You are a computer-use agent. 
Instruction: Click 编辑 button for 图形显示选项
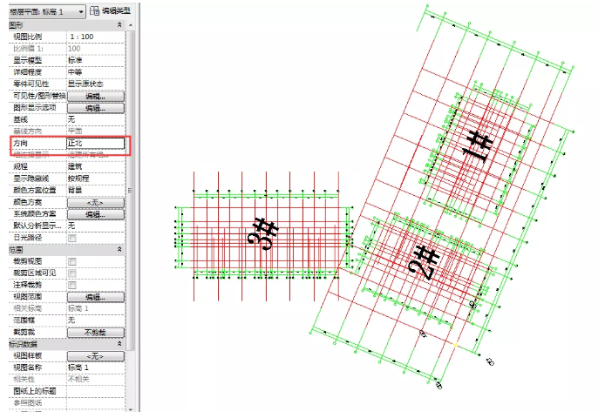96,108
